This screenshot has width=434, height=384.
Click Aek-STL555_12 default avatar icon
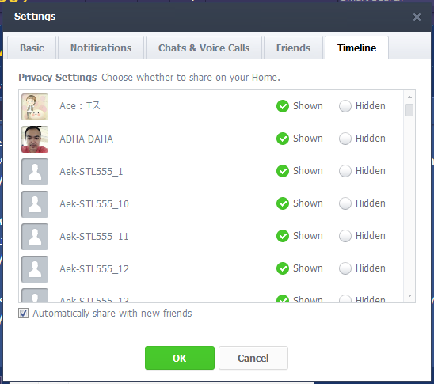pyautogui.click(x=35, y=269)
